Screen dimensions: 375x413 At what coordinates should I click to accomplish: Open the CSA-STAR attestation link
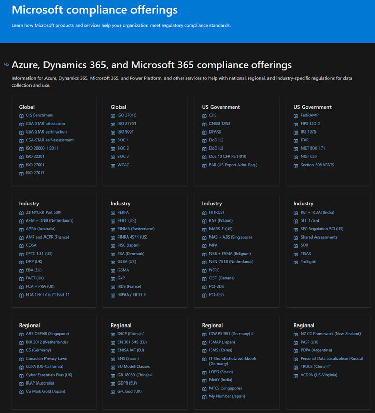[46, 124]
